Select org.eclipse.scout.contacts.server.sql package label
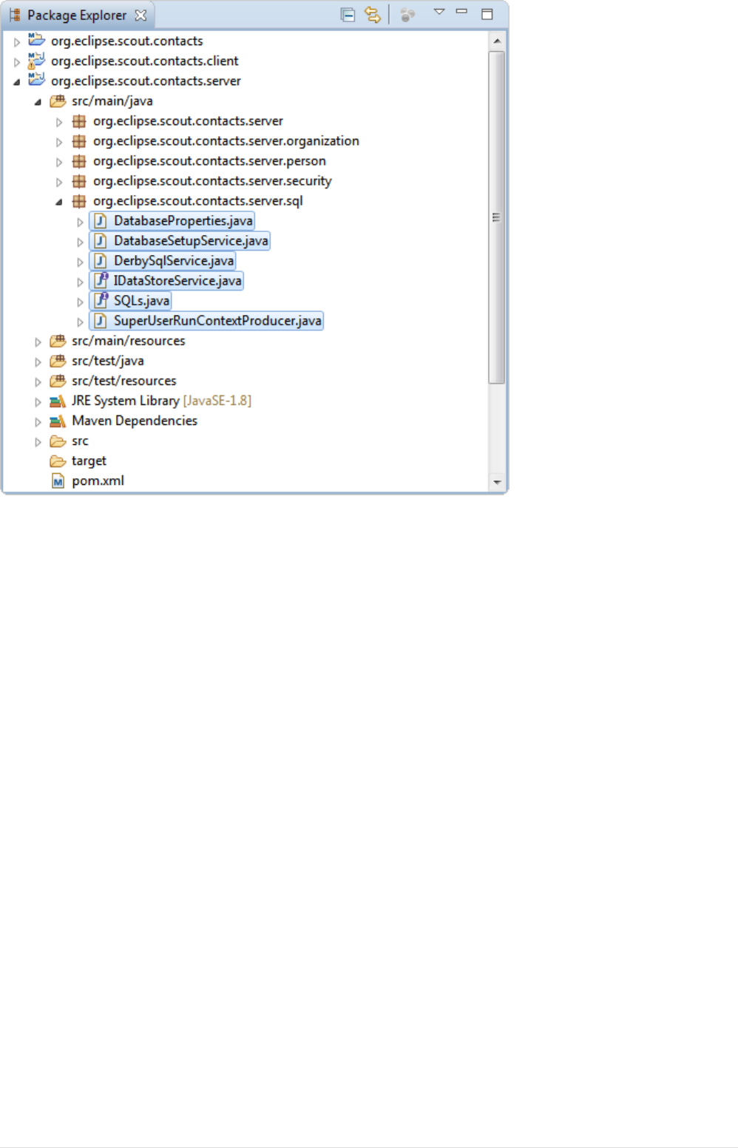This screenshot has height=1148, width=738. (197, 200)
